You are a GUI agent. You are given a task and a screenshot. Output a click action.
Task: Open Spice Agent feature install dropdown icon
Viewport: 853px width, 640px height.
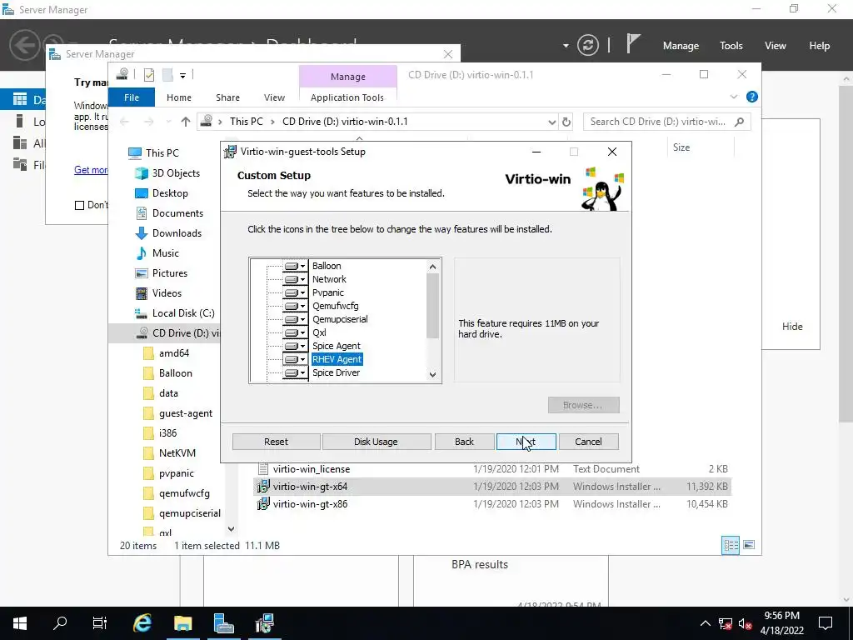pyautogui.click(x=295, y=346)
